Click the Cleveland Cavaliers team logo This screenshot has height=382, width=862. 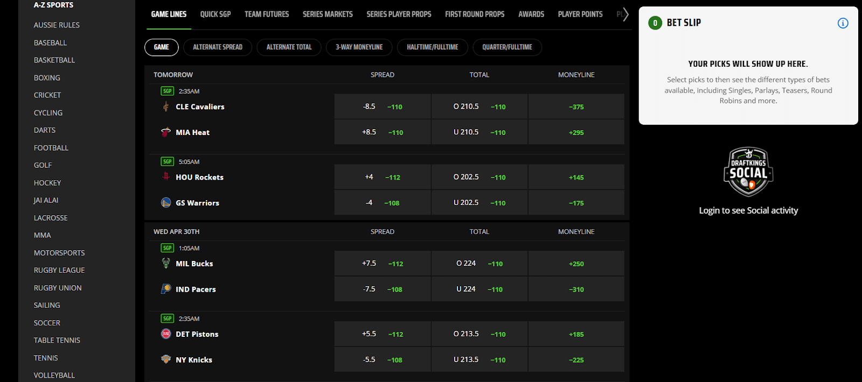point(166,107)
